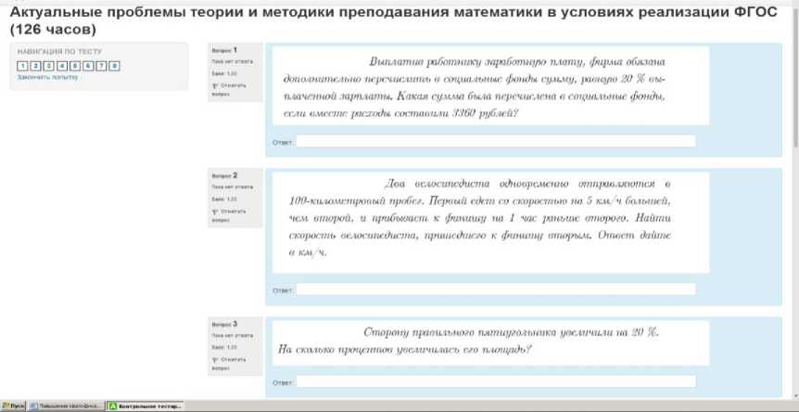The width and height of the screenshot is (799, 412).
Task: Click the course title 'Актуальные проблемы теории' heading
Action: click(x=393, y=21)
